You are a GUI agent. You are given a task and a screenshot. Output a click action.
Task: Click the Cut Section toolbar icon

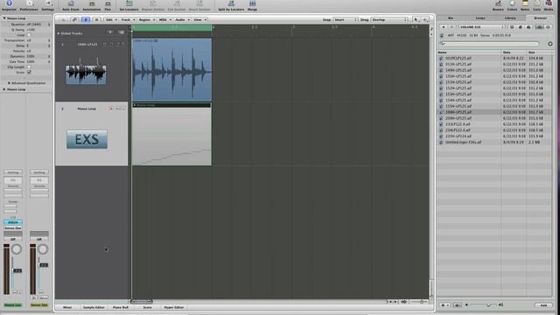(x=177, y=5)
